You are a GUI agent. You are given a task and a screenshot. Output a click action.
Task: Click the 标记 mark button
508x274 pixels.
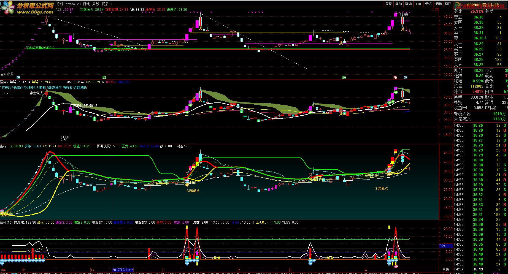428,4
